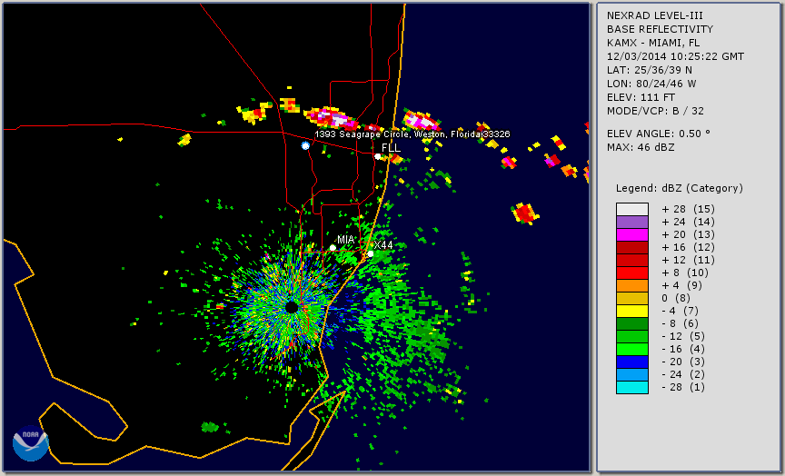Click the 'KAMX - MIAMI, FL' station text
This screenshot has width=785, height=476.
point(653,43)
